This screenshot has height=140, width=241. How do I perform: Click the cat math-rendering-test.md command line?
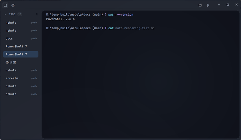(x=131, y=28)
